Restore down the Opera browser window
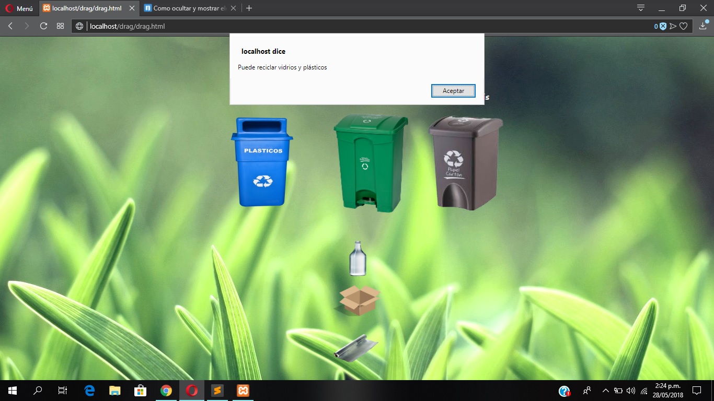714x401 pixels. click(x=683, y=8)
